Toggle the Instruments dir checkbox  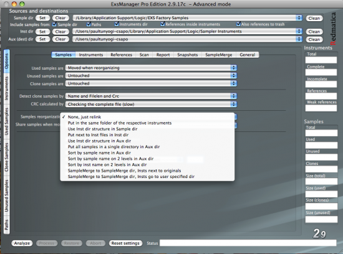[117, 24]
